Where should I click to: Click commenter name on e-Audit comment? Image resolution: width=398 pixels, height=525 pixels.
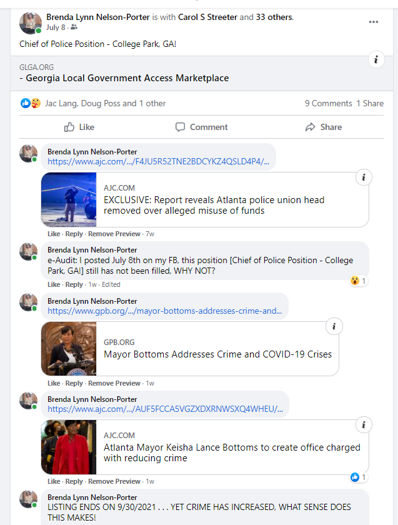click(x=92, y=250)
